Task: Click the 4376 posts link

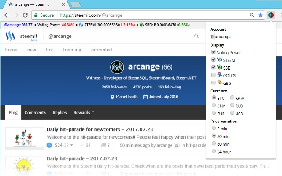Action: [142, 87]
